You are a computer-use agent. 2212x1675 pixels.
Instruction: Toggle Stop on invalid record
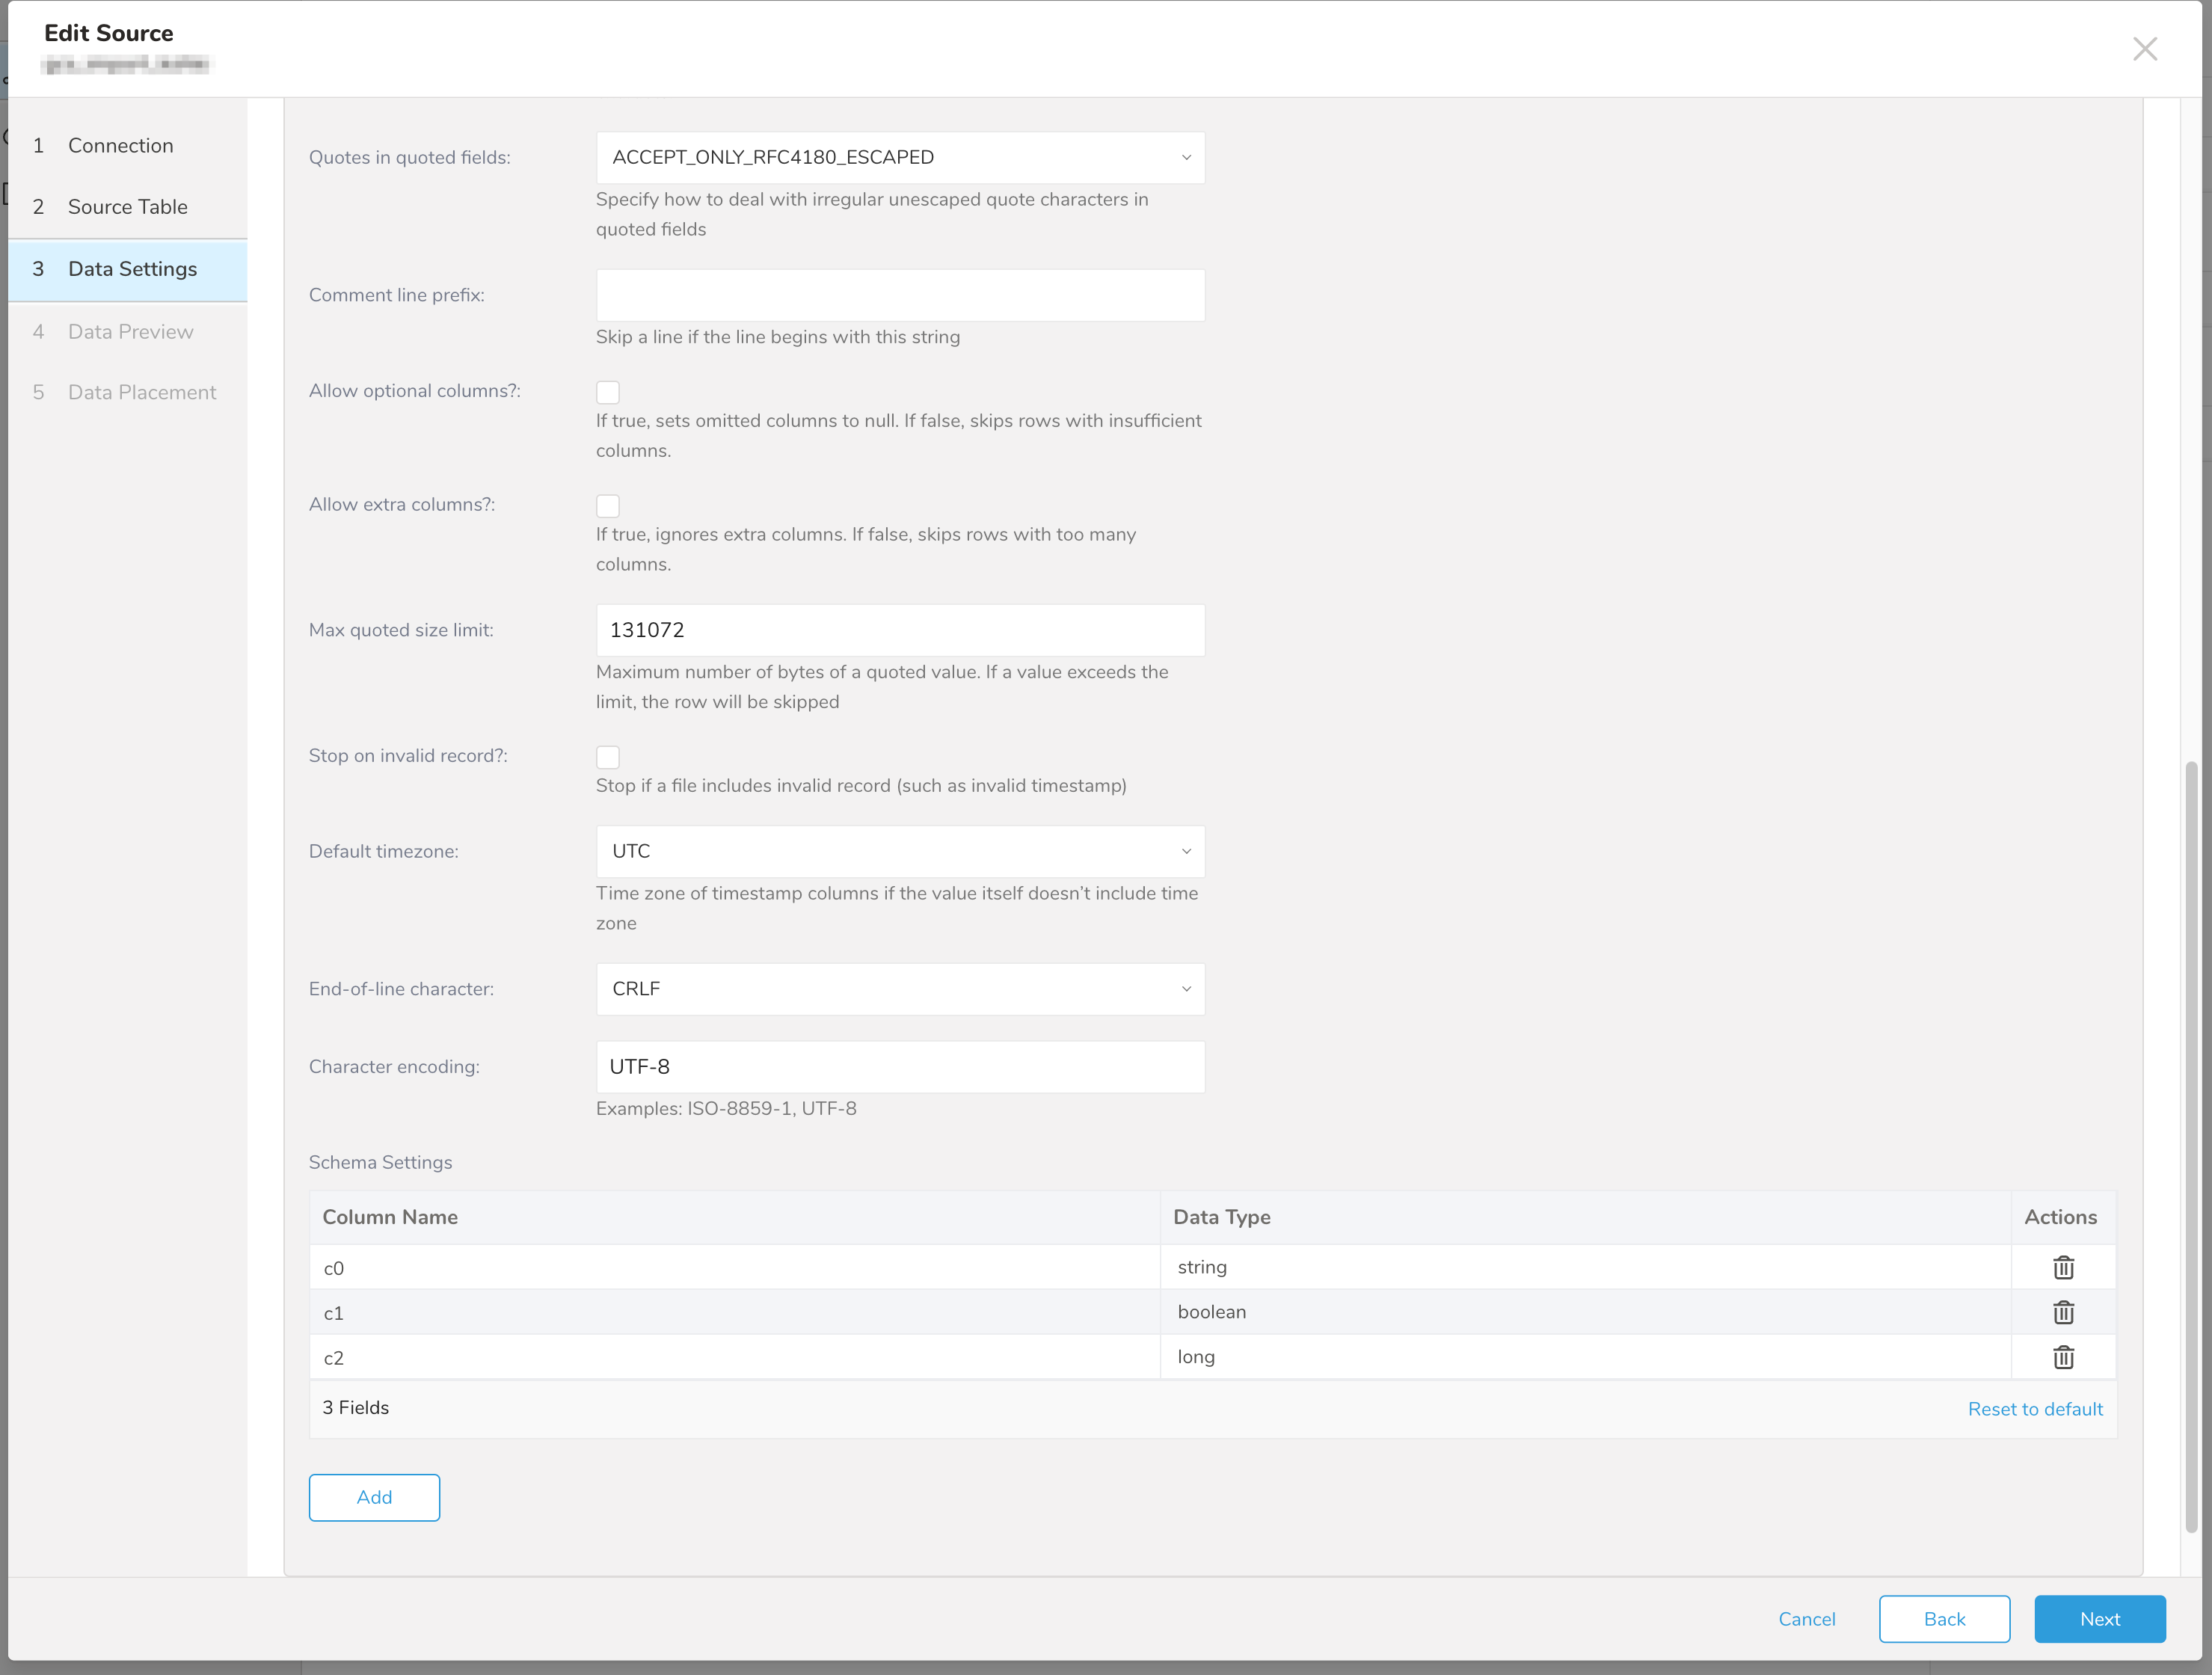coord(607,757)
